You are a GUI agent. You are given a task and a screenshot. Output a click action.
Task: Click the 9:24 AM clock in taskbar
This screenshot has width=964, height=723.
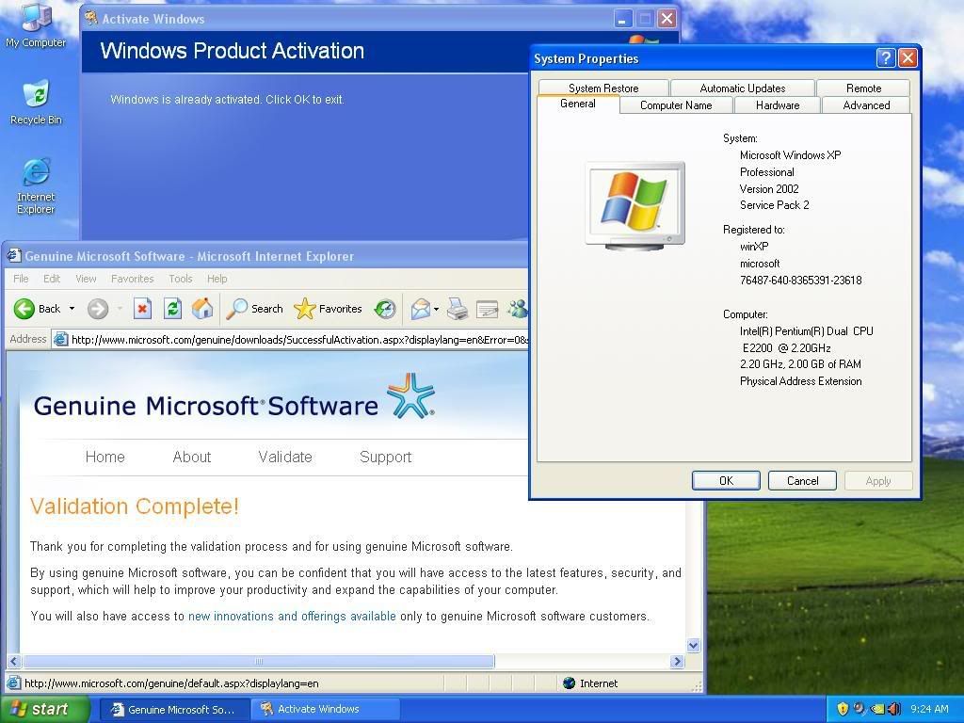pos(929,709)
